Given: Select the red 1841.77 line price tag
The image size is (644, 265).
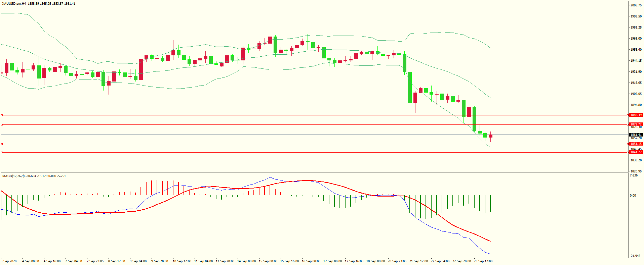Looking at the screenshot, I should 636,152.
